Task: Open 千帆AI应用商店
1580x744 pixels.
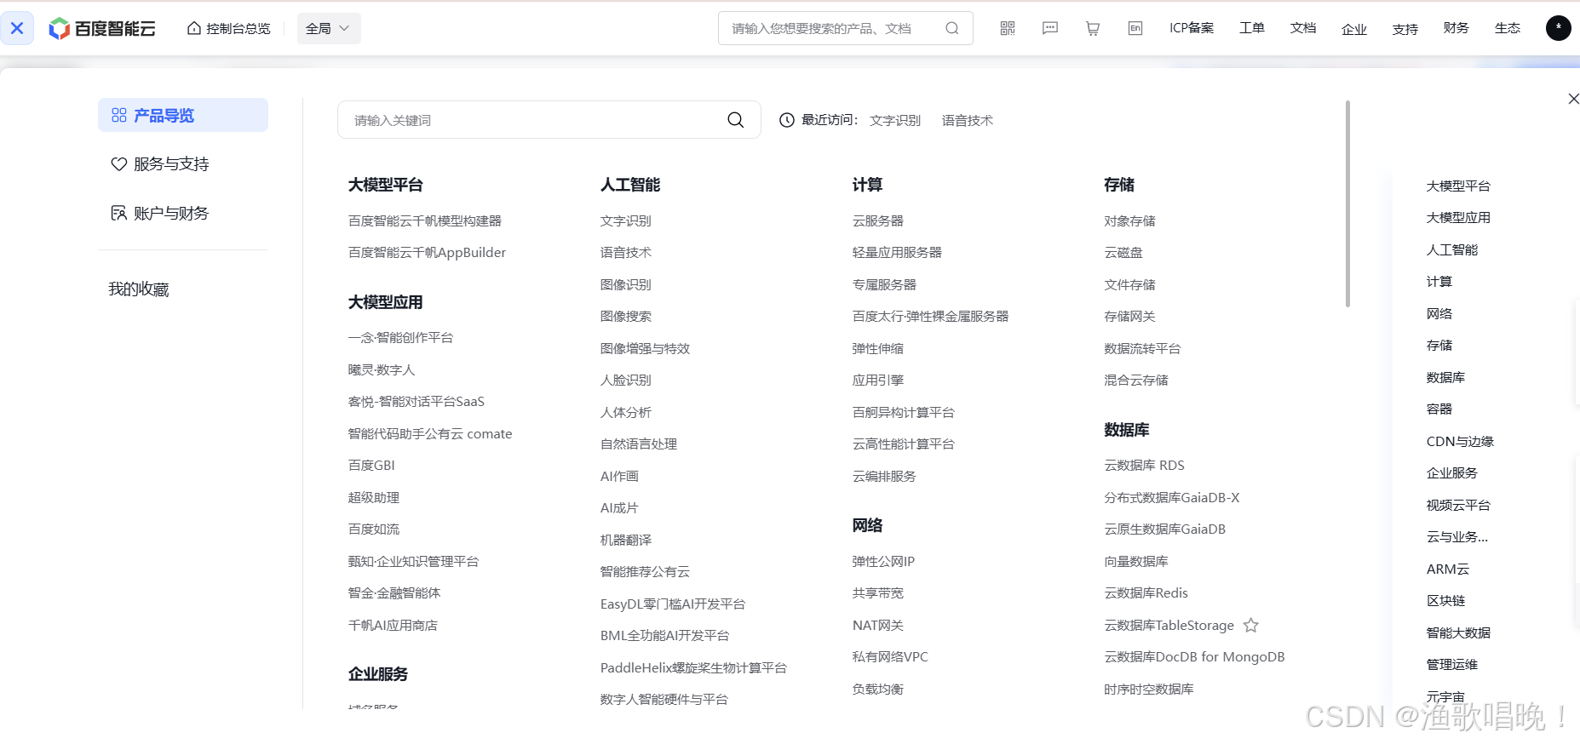Action: coord(393,626)
